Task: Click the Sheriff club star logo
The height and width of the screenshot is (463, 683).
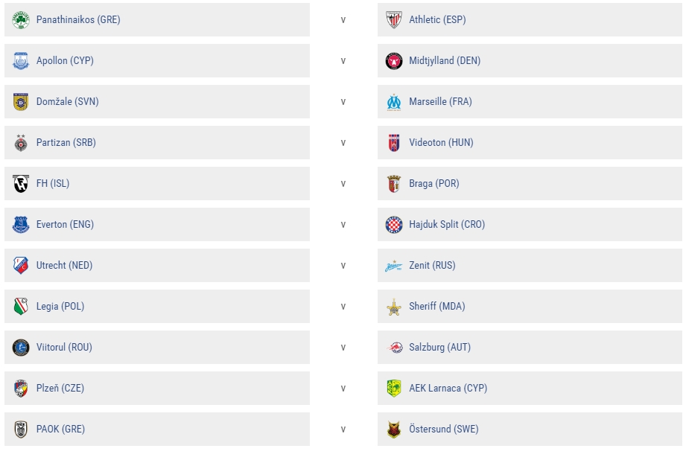Action: (x=394, y=307)
